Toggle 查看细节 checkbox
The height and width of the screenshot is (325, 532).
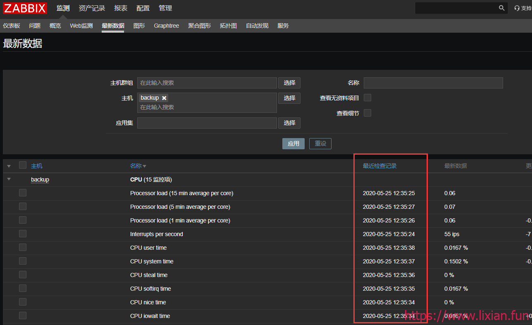[x=367, y=113]
